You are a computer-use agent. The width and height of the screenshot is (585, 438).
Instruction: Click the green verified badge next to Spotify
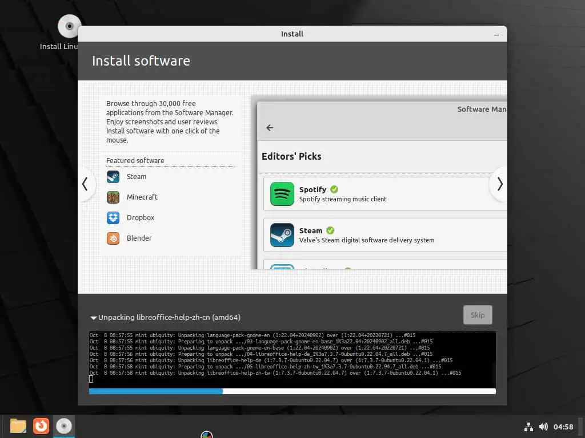pyautogui.click(x=334, y=189)
